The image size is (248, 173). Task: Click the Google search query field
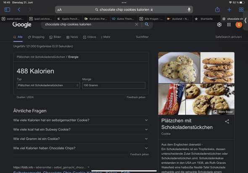(x=89, y=24)
